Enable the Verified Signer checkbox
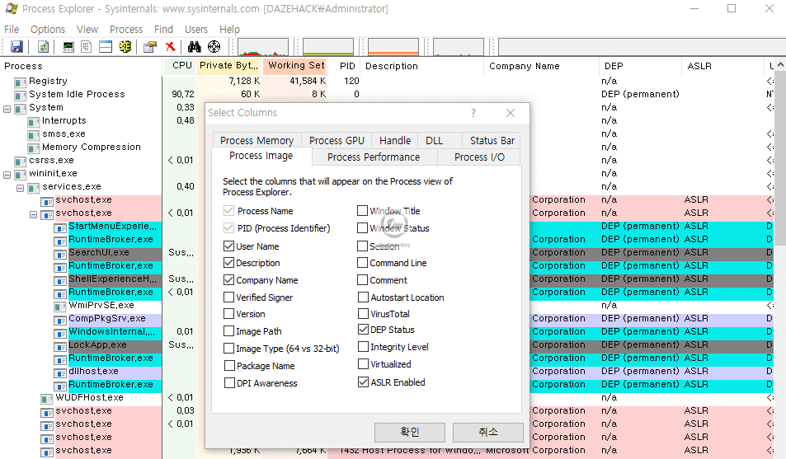Image resolution: width=786 pixels, height=459 pixels. [x=229, y=297]
